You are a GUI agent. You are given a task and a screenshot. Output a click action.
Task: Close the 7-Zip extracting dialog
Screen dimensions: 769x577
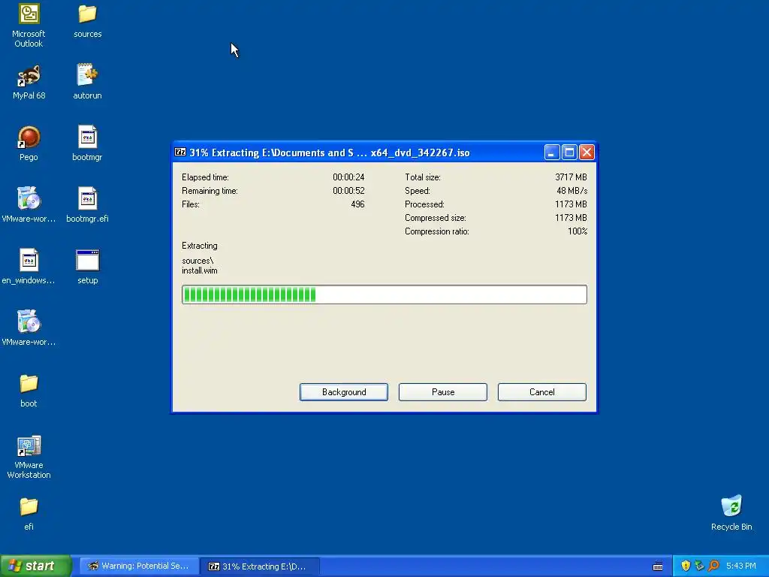click(587, 153)
